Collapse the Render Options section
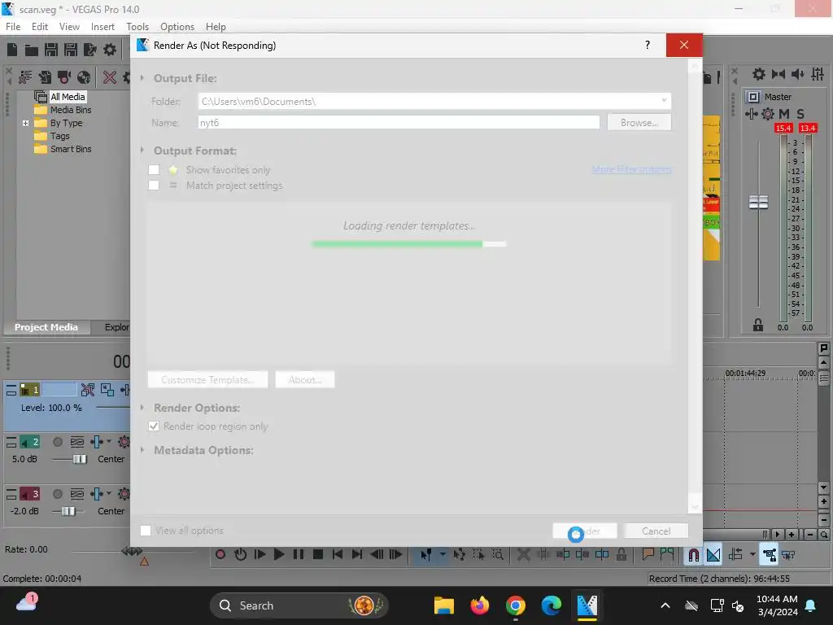The height and width of the screenshot is (625, 833). [142, 408]
